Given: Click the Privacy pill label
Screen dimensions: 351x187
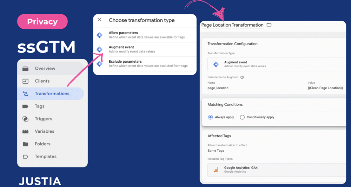Looking at the screenshot, I should tap(42, 22).
